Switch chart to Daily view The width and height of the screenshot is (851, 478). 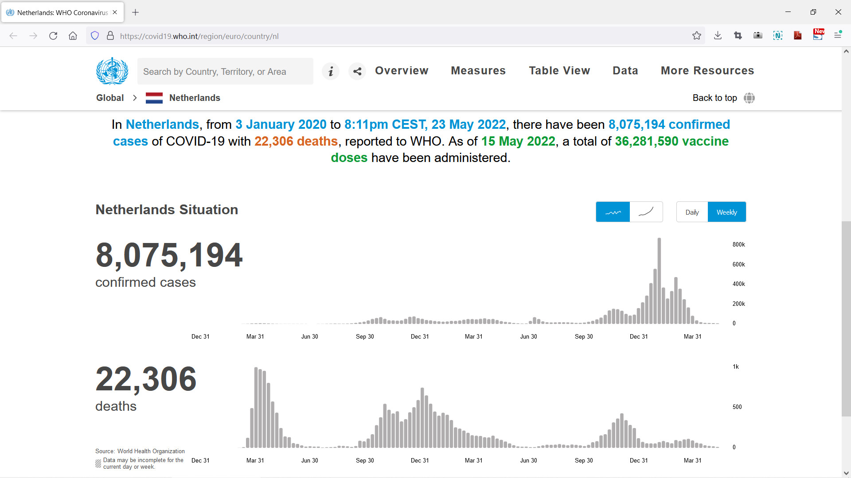692,212
